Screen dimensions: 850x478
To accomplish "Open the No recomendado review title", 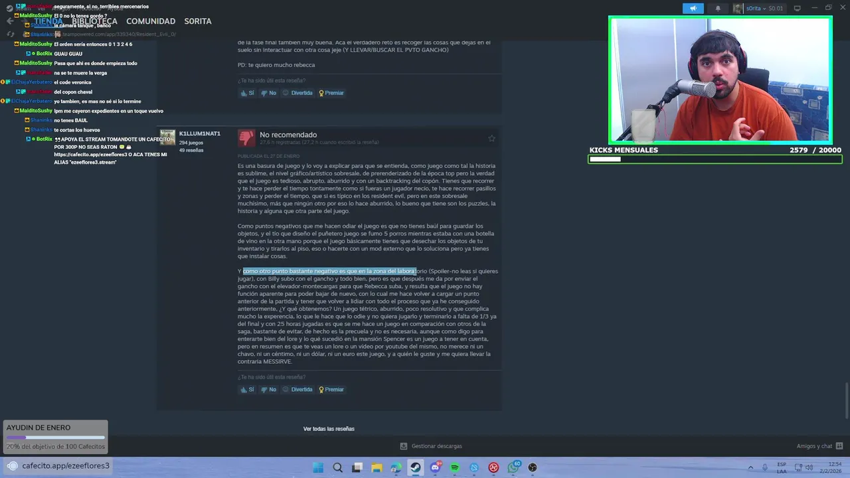I will [x=288, y=135].
